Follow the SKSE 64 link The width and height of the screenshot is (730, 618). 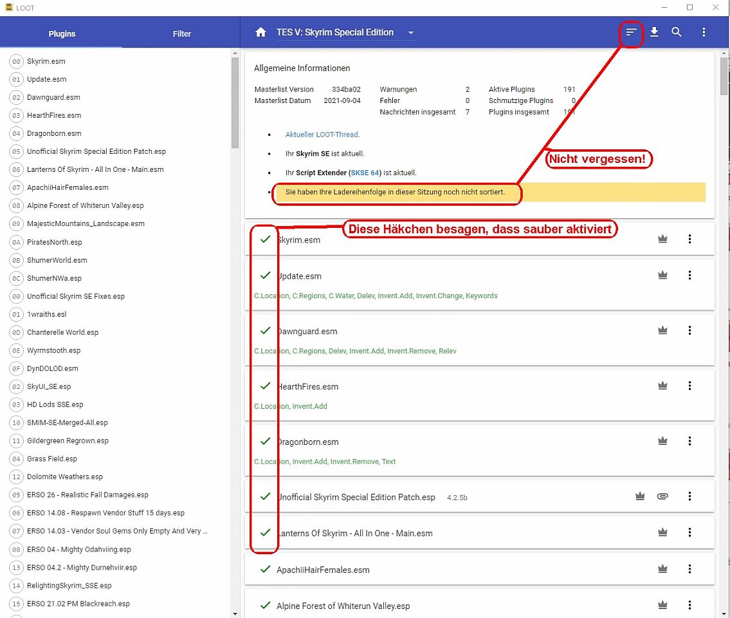tap(365, 173)
